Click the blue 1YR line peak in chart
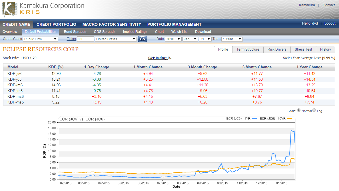 click(x=292, y=131)
